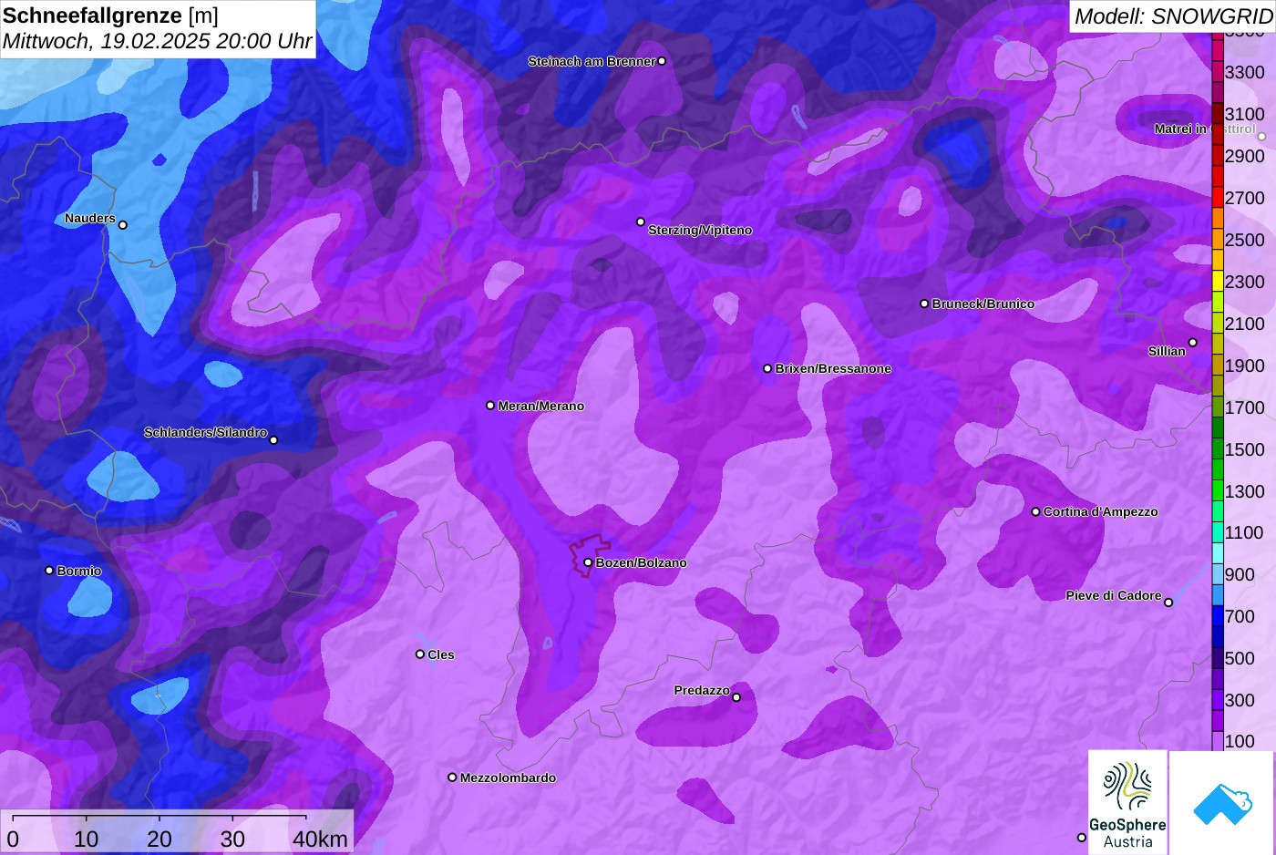Click the Steinach am Brenner city marker
1276x855 pixels.
click(662, 61)
